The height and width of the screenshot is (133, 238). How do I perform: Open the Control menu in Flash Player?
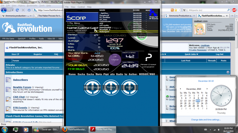click(x=81, y=7)
